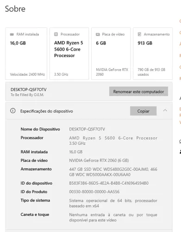Click 'NVIDIA GeForce RTX 2060' in video card tile
Image resolution: width=181 pixels, height=232 pixels.
[x=112, y=72]
